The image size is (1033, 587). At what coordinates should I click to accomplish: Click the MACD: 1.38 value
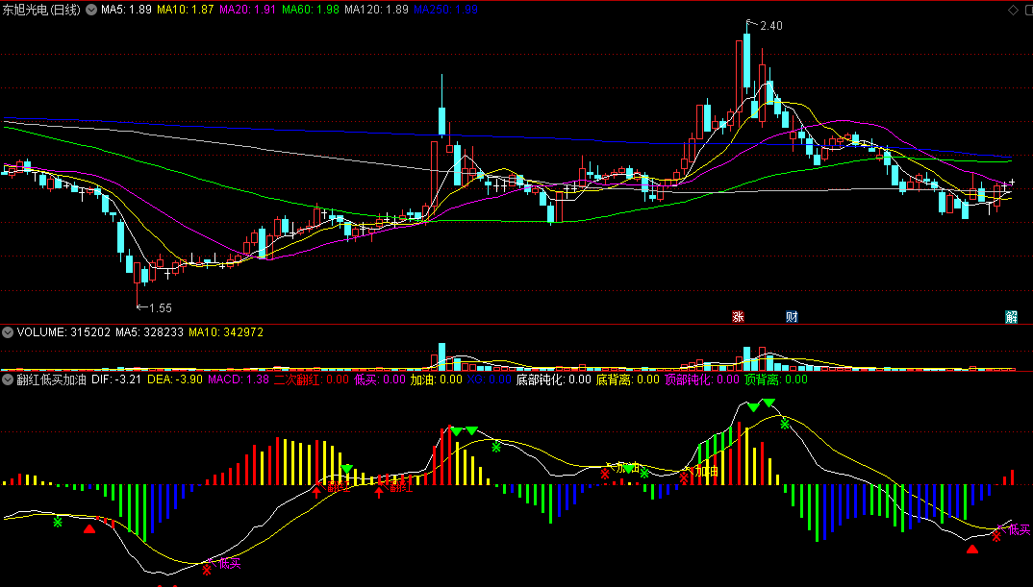(239, 379)
